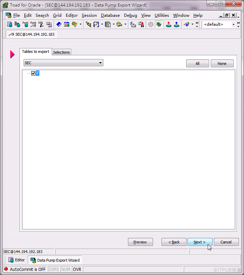244x275 pixels.
Task: Click the Toad icon left of File menu
Action: tap(9, 15)
